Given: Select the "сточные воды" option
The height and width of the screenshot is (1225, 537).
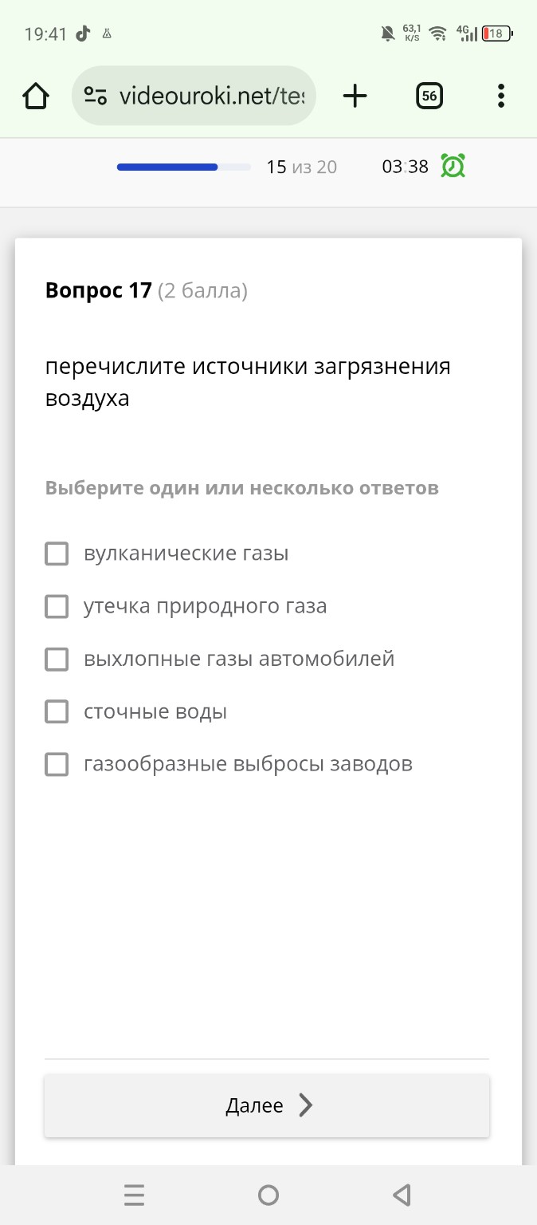Looking at the screenshot, I should [56, 711].
